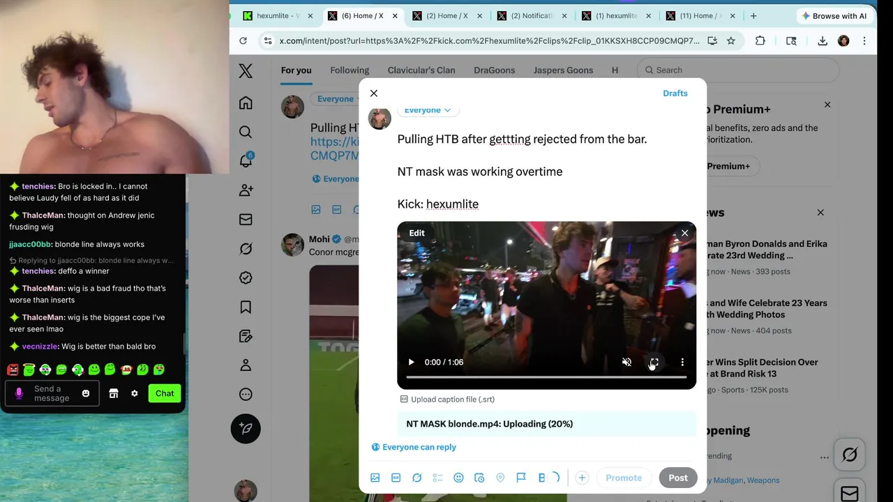
Task: Open the GIF picker in composer
Action: (x=396, y=478)
